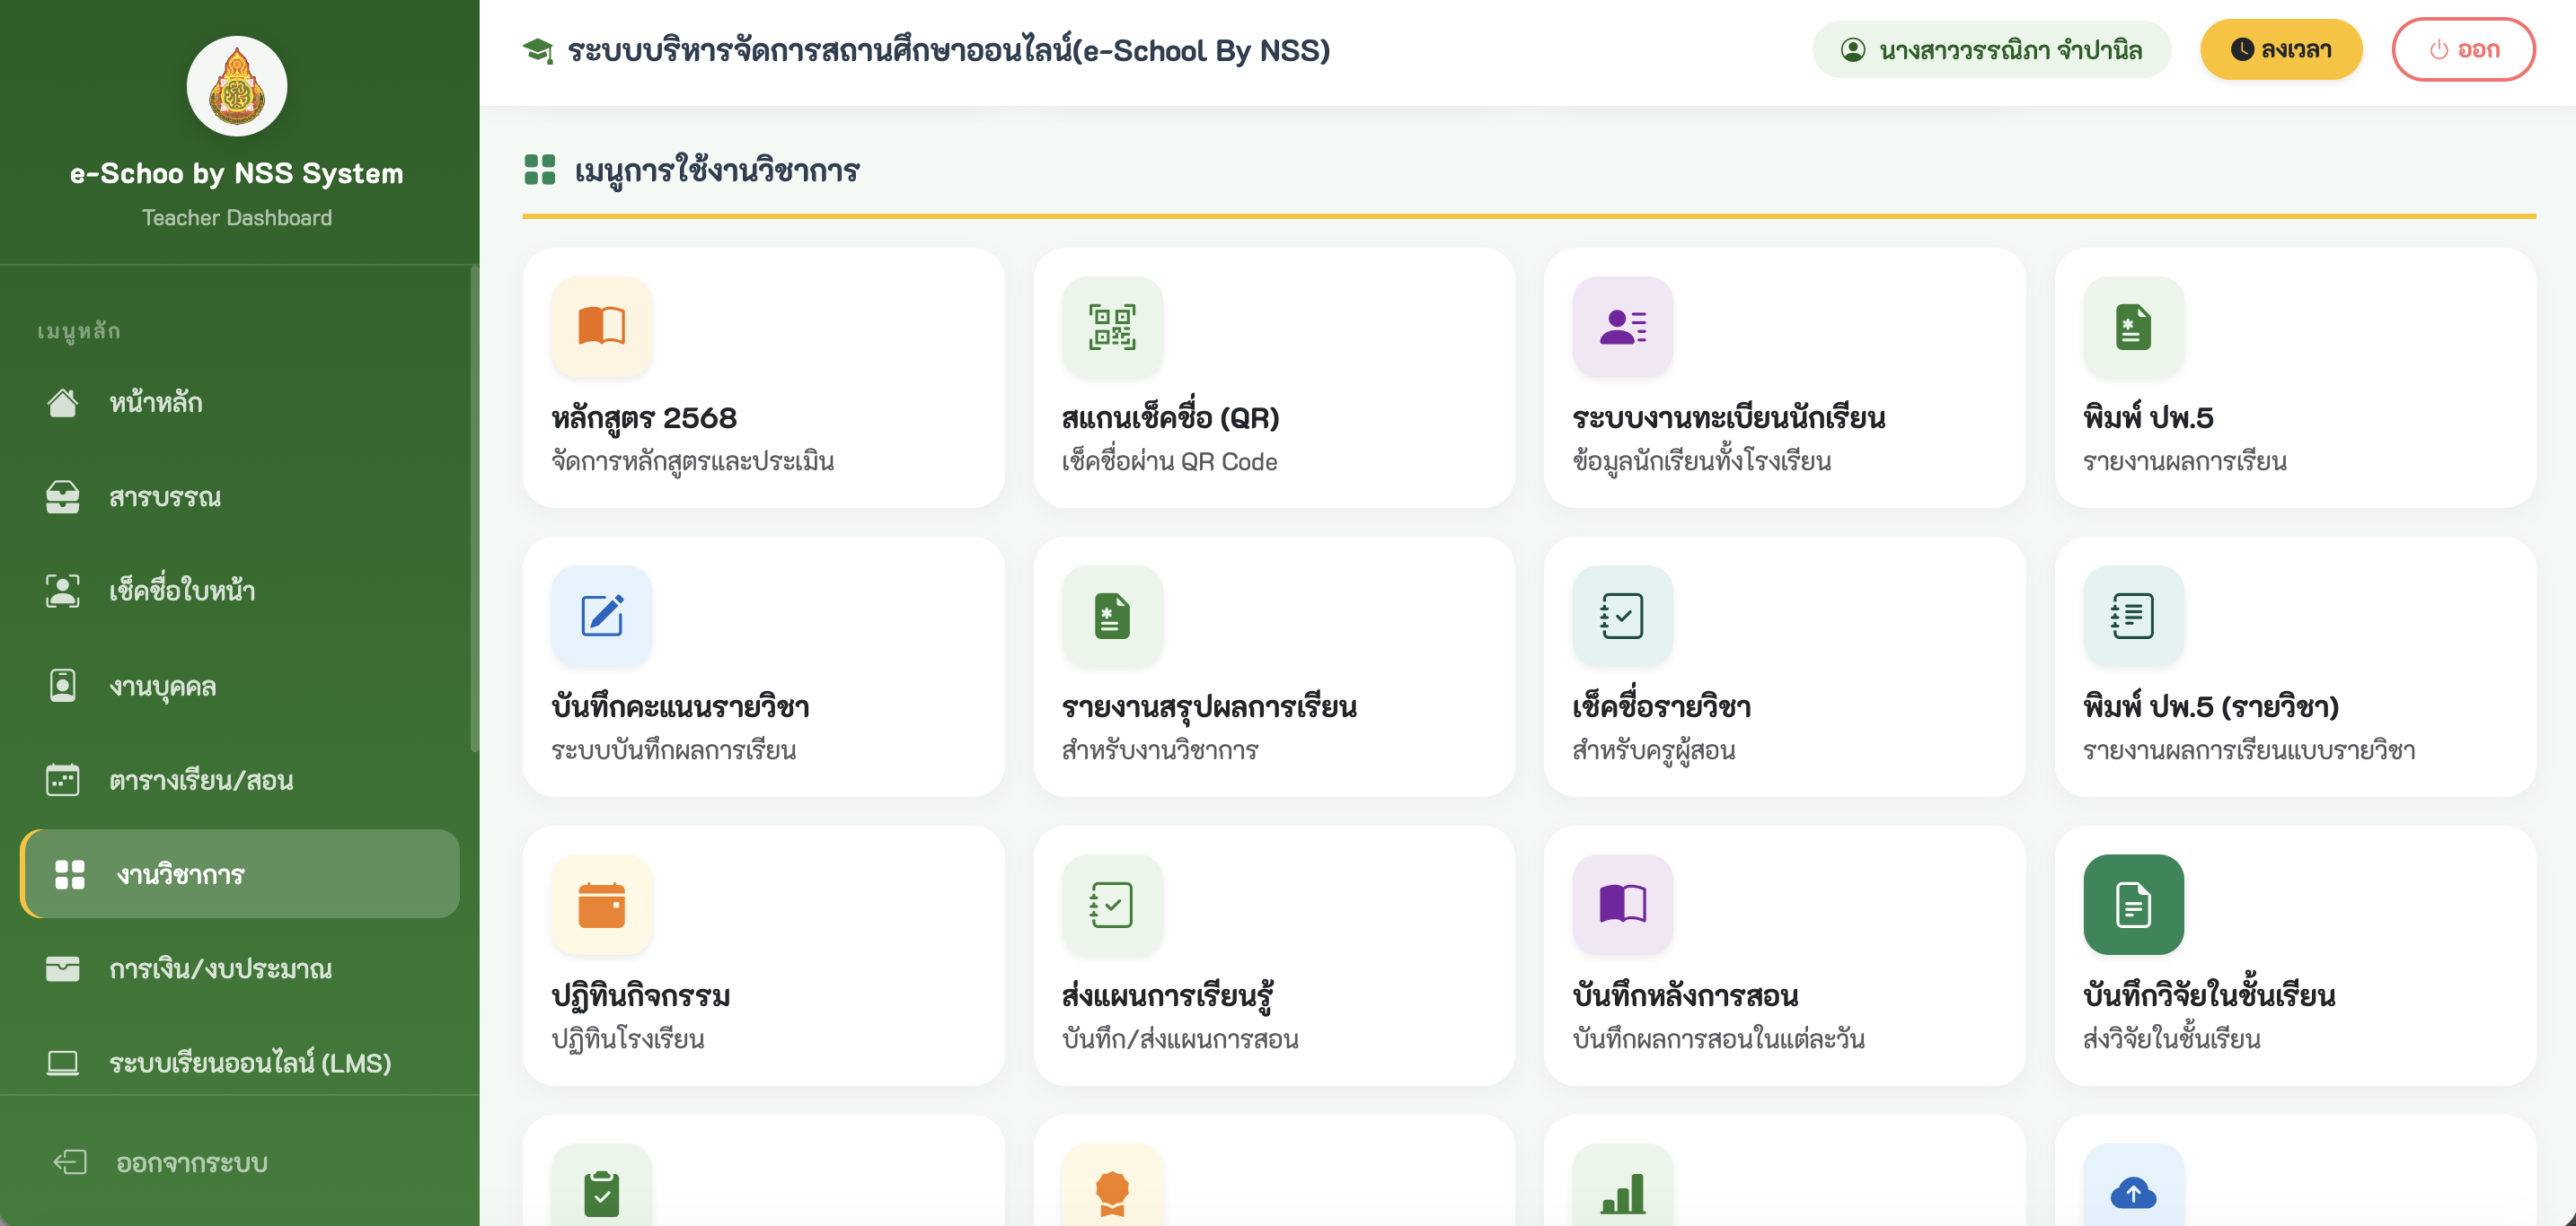Image resolution: width=2576 pixels, height=1226 pixels.
Task: Click the e-Schoo by NSS System title
Action: 237,173
